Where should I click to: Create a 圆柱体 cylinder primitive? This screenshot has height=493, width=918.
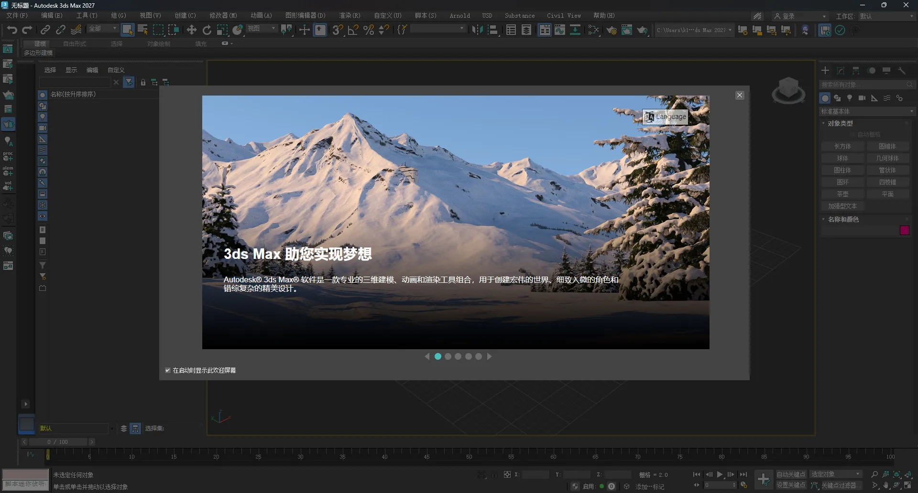(842, 170)
